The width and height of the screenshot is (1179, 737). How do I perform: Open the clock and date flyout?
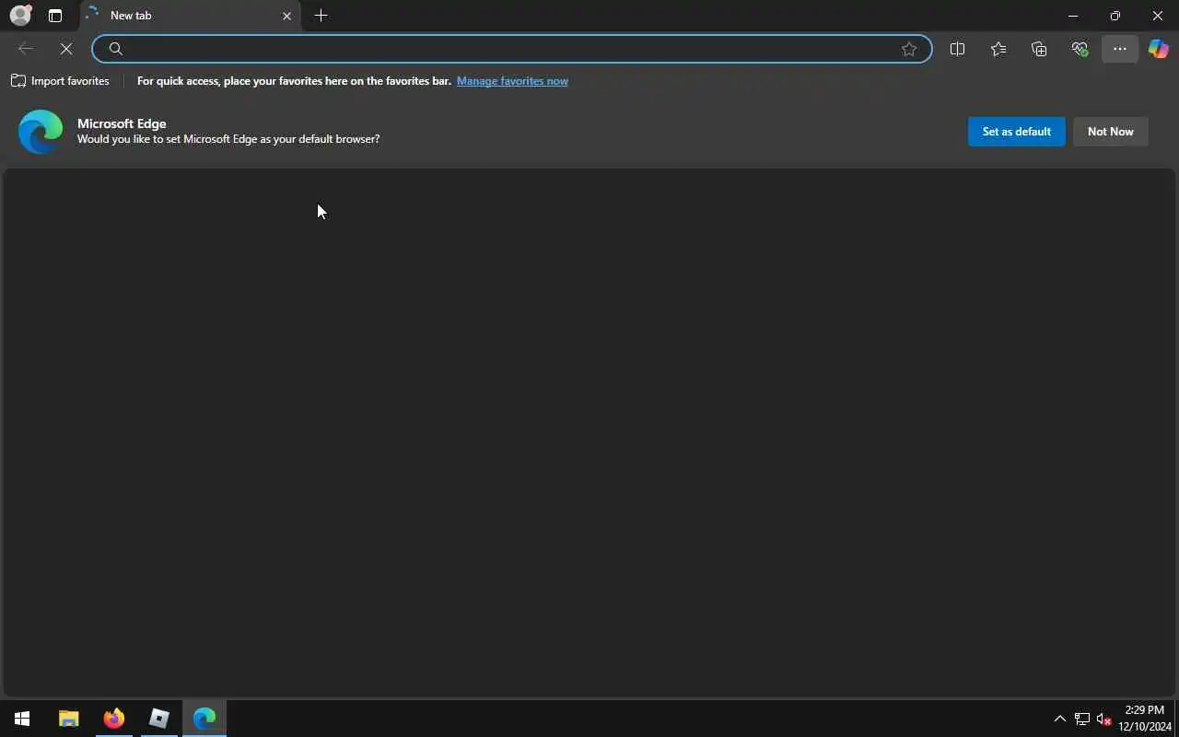coord(1145,719)
